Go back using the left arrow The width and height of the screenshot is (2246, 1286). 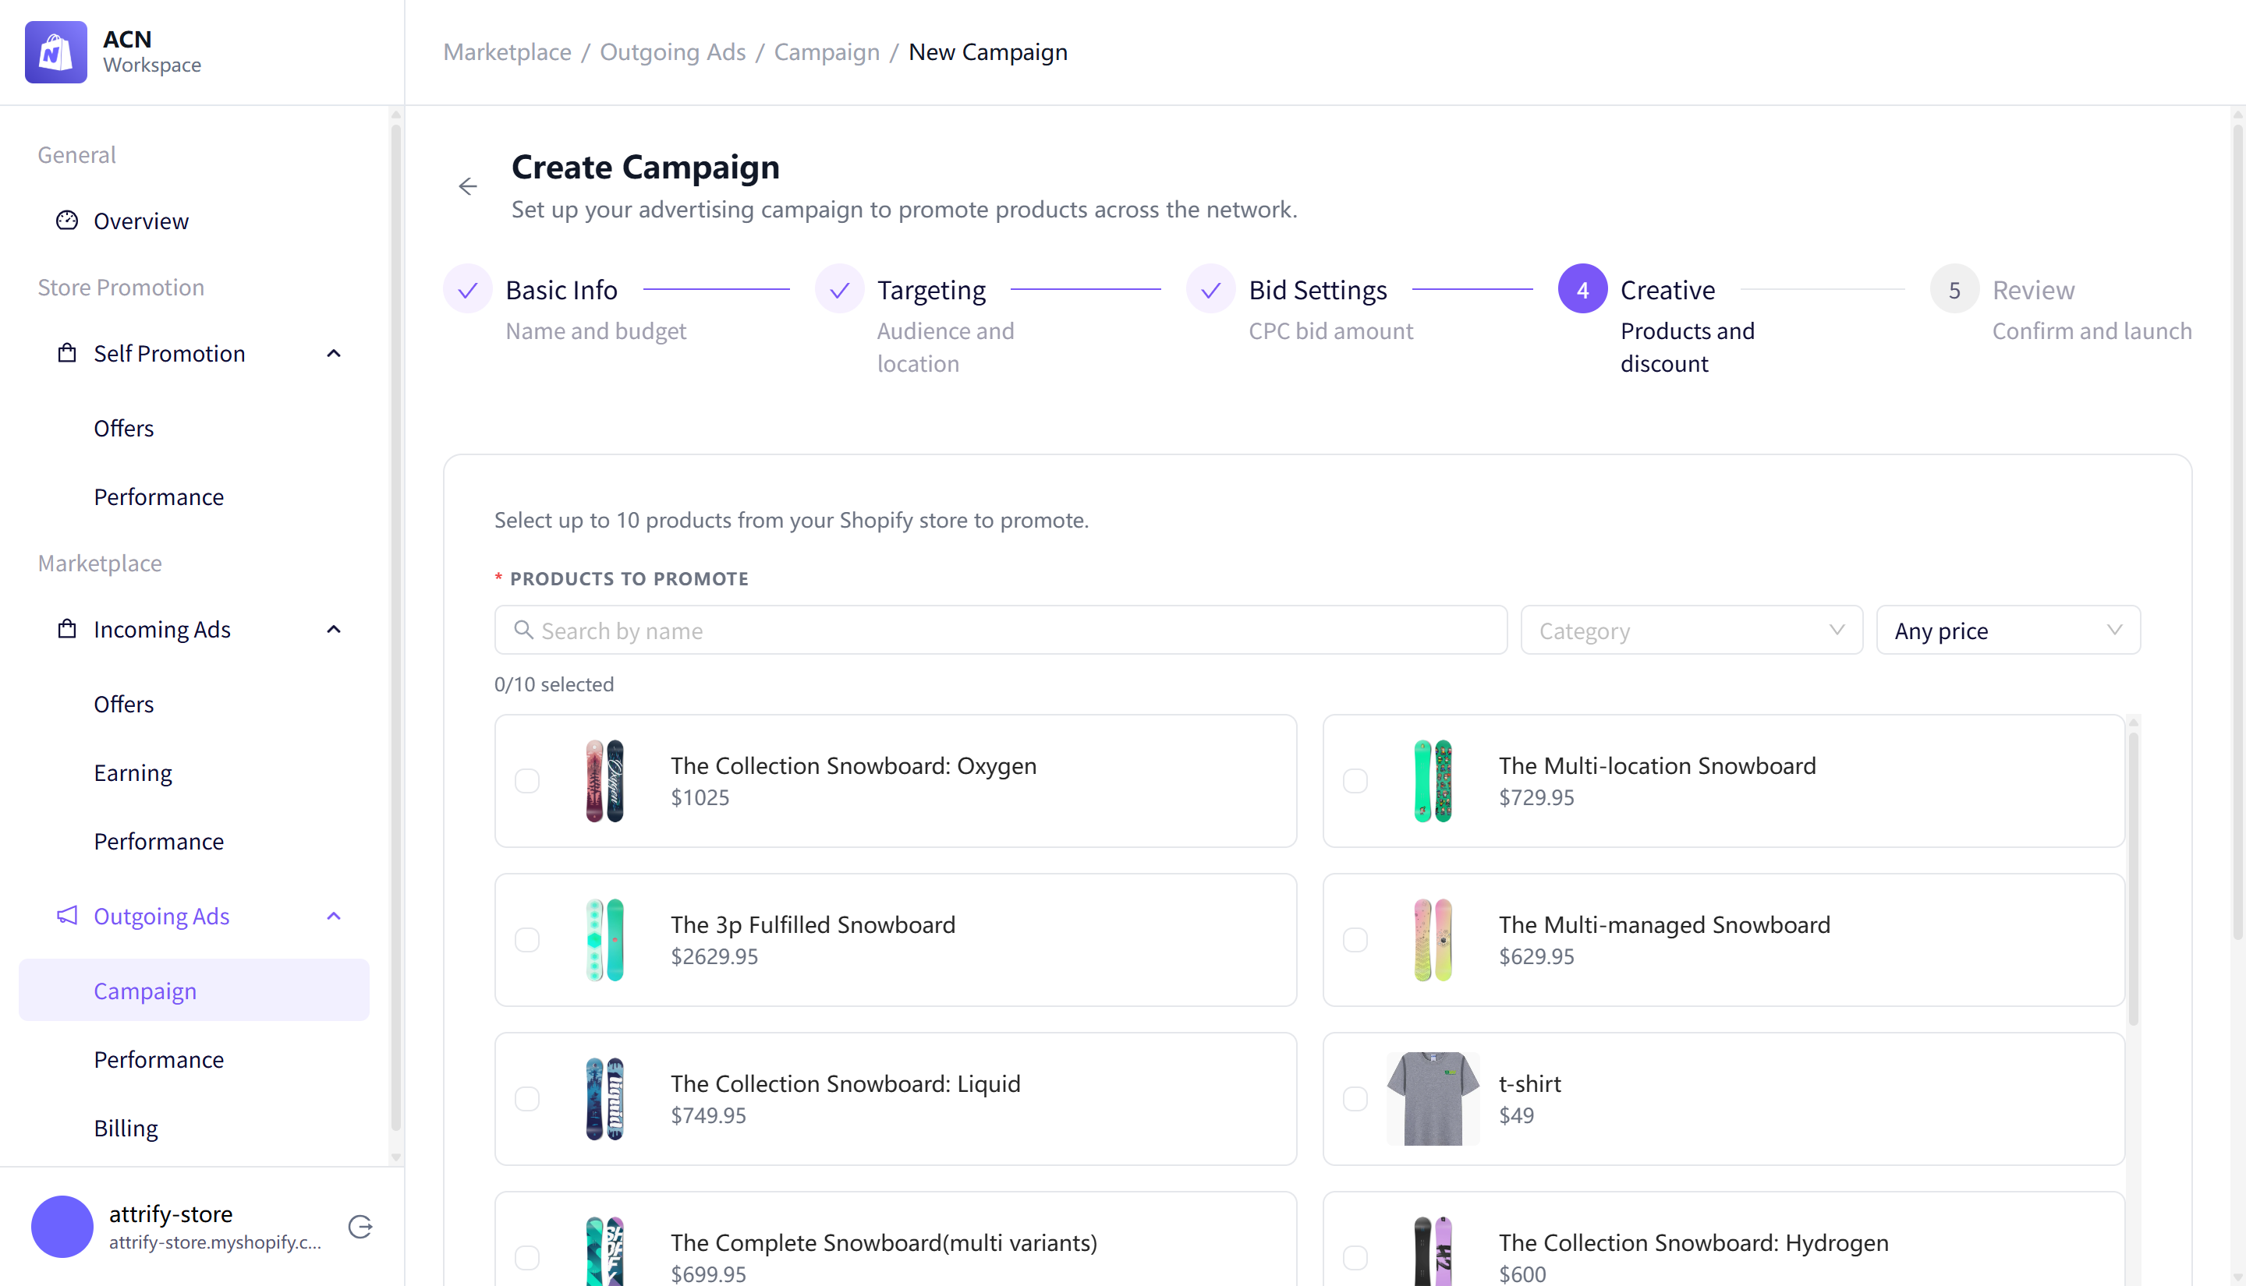pos(468,186)
